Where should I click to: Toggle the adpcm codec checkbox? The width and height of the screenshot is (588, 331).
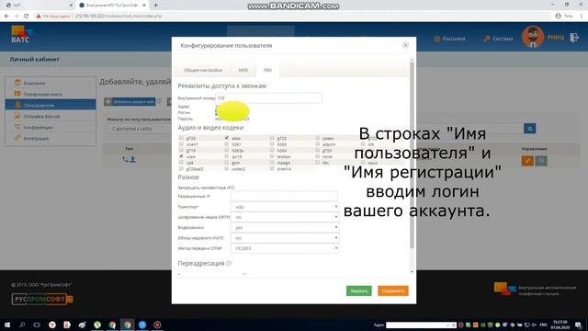[317, 143]
